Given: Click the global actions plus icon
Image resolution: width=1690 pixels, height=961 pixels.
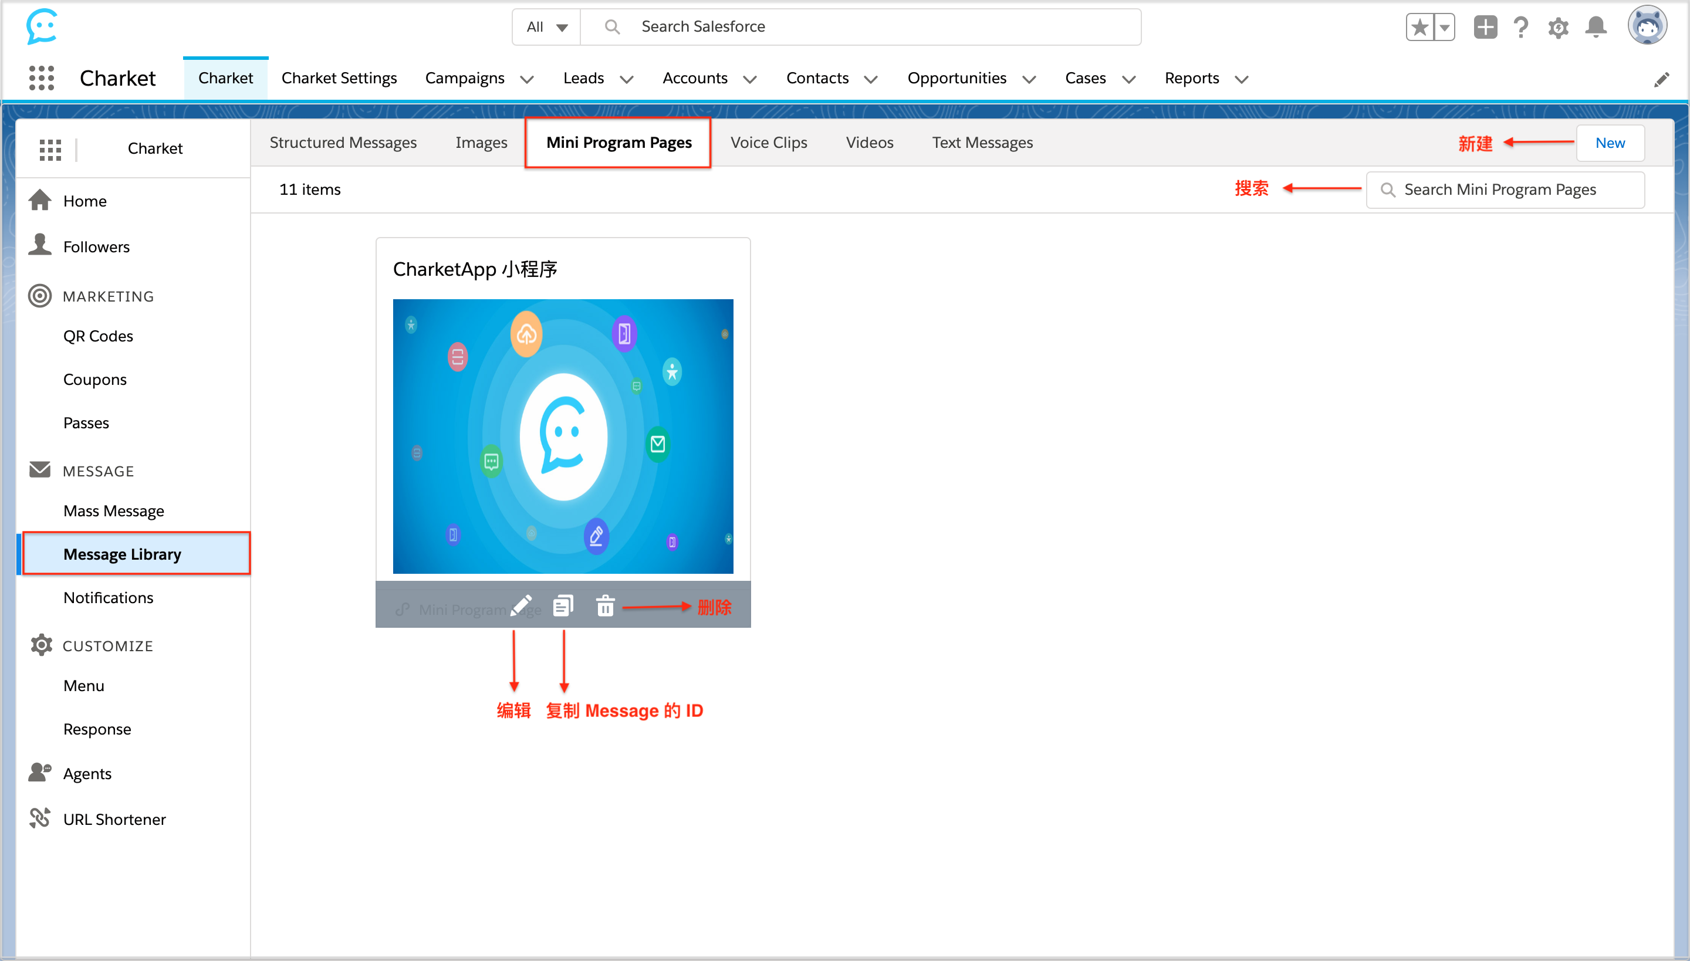Looking at the screenshot, I should point(1485,27).
